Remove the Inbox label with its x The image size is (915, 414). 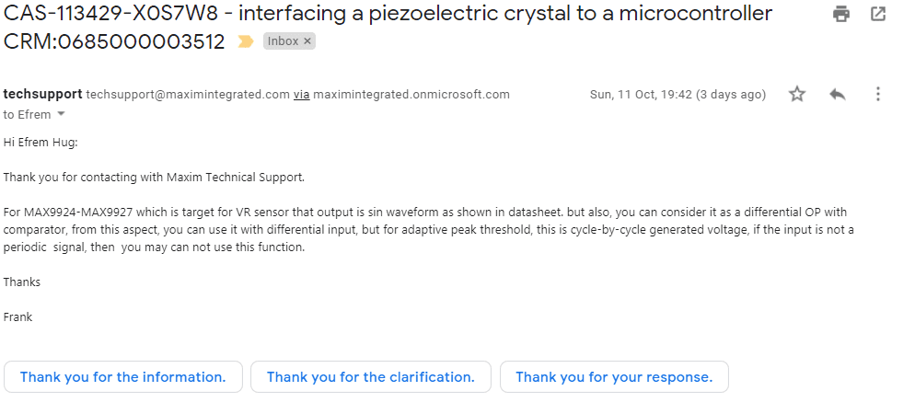tap(307, 41)
